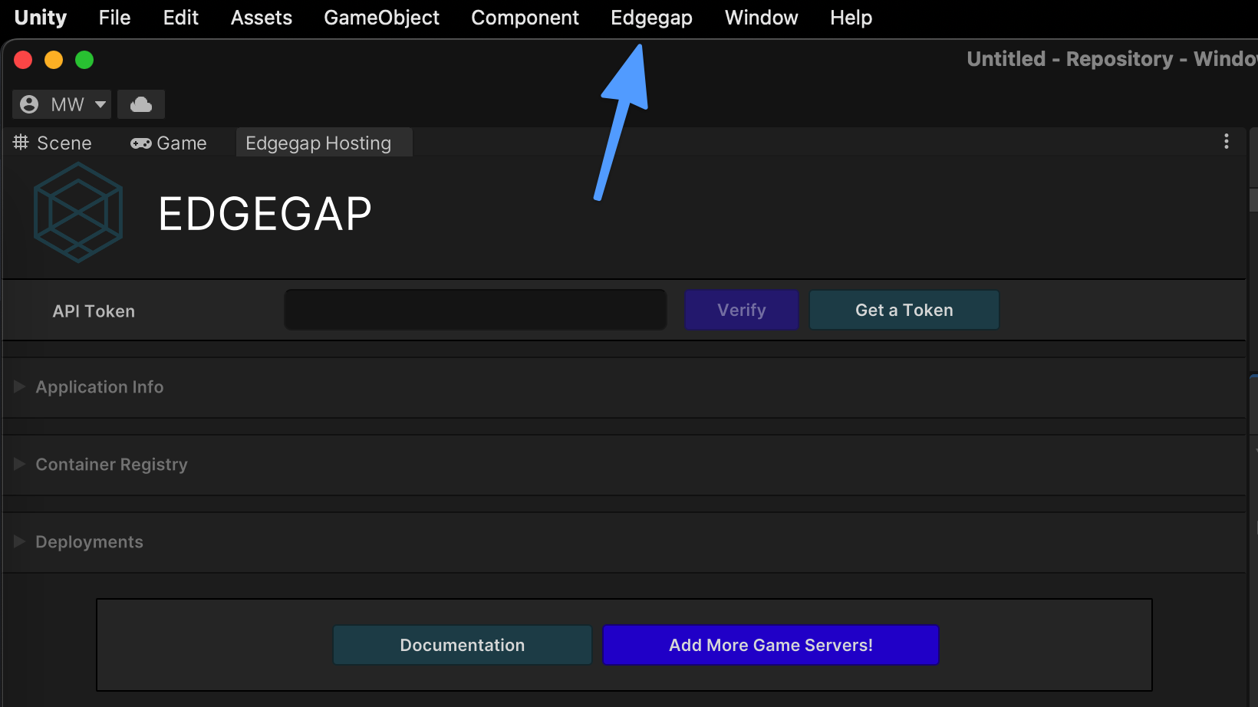The height and width of the screenshot is (707, 1258).
Task: Select the Edgegap Hosting tab
Action: click(x=318, y=143)
